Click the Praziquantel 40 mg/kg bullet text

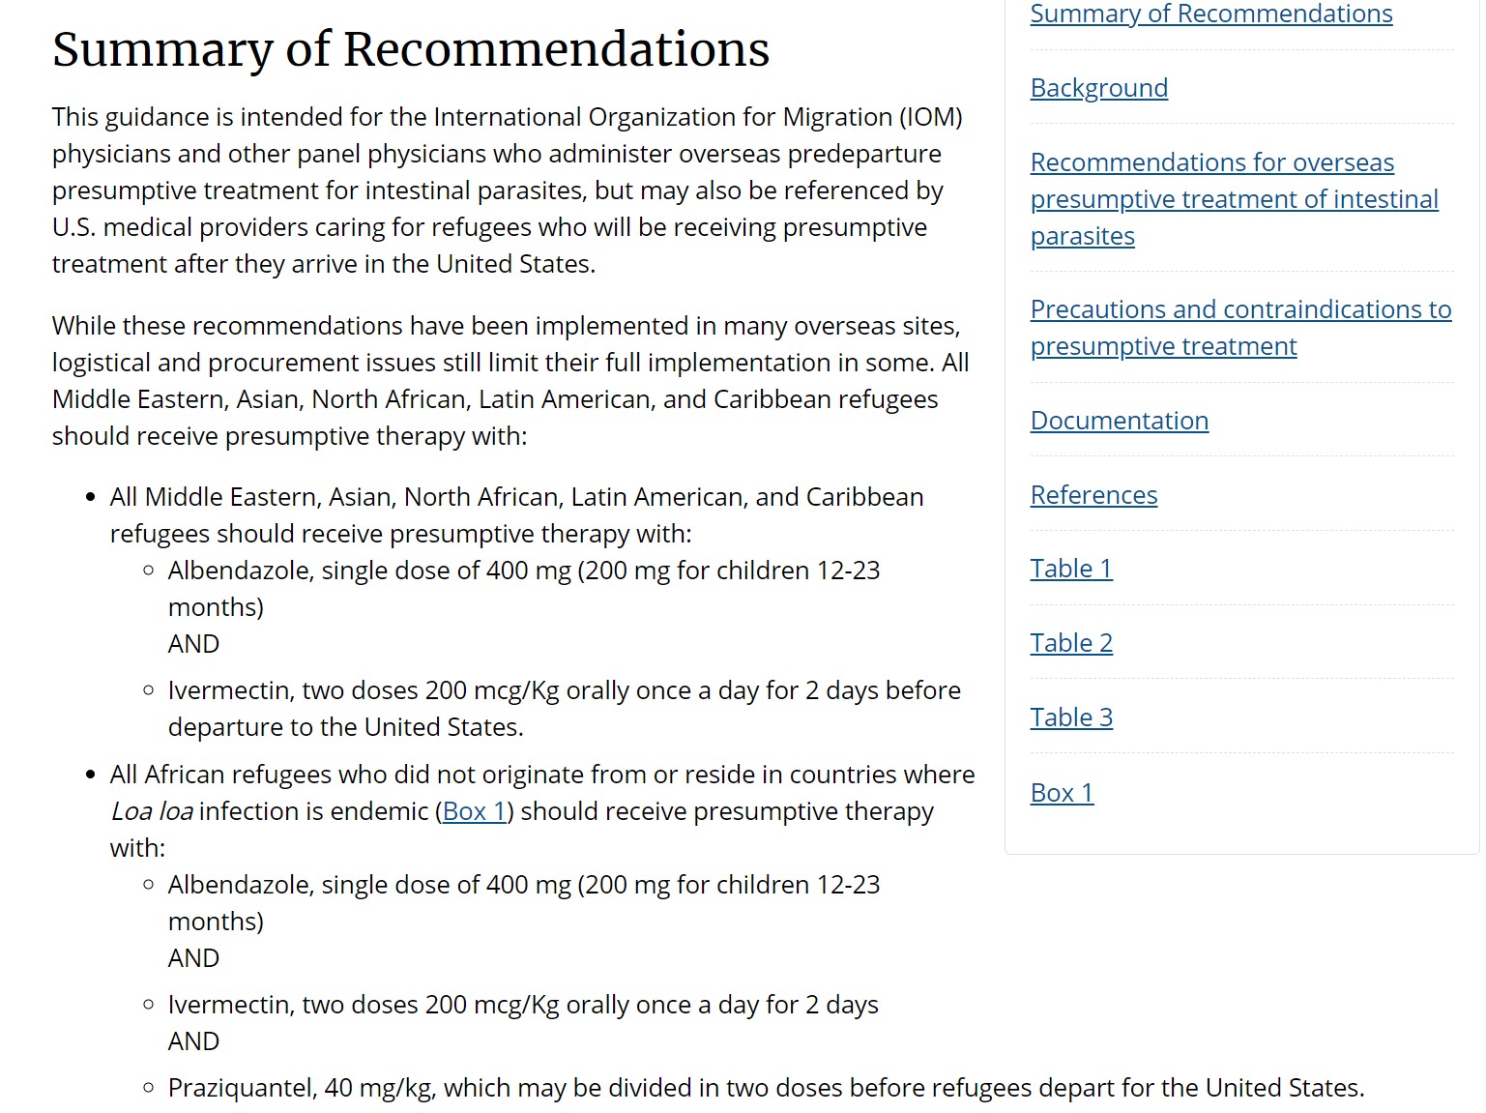click(766, 1088)
